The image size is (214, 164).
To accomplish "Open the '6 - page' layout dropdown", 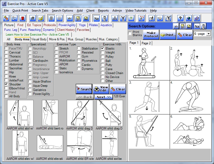I will pos(208,34).
